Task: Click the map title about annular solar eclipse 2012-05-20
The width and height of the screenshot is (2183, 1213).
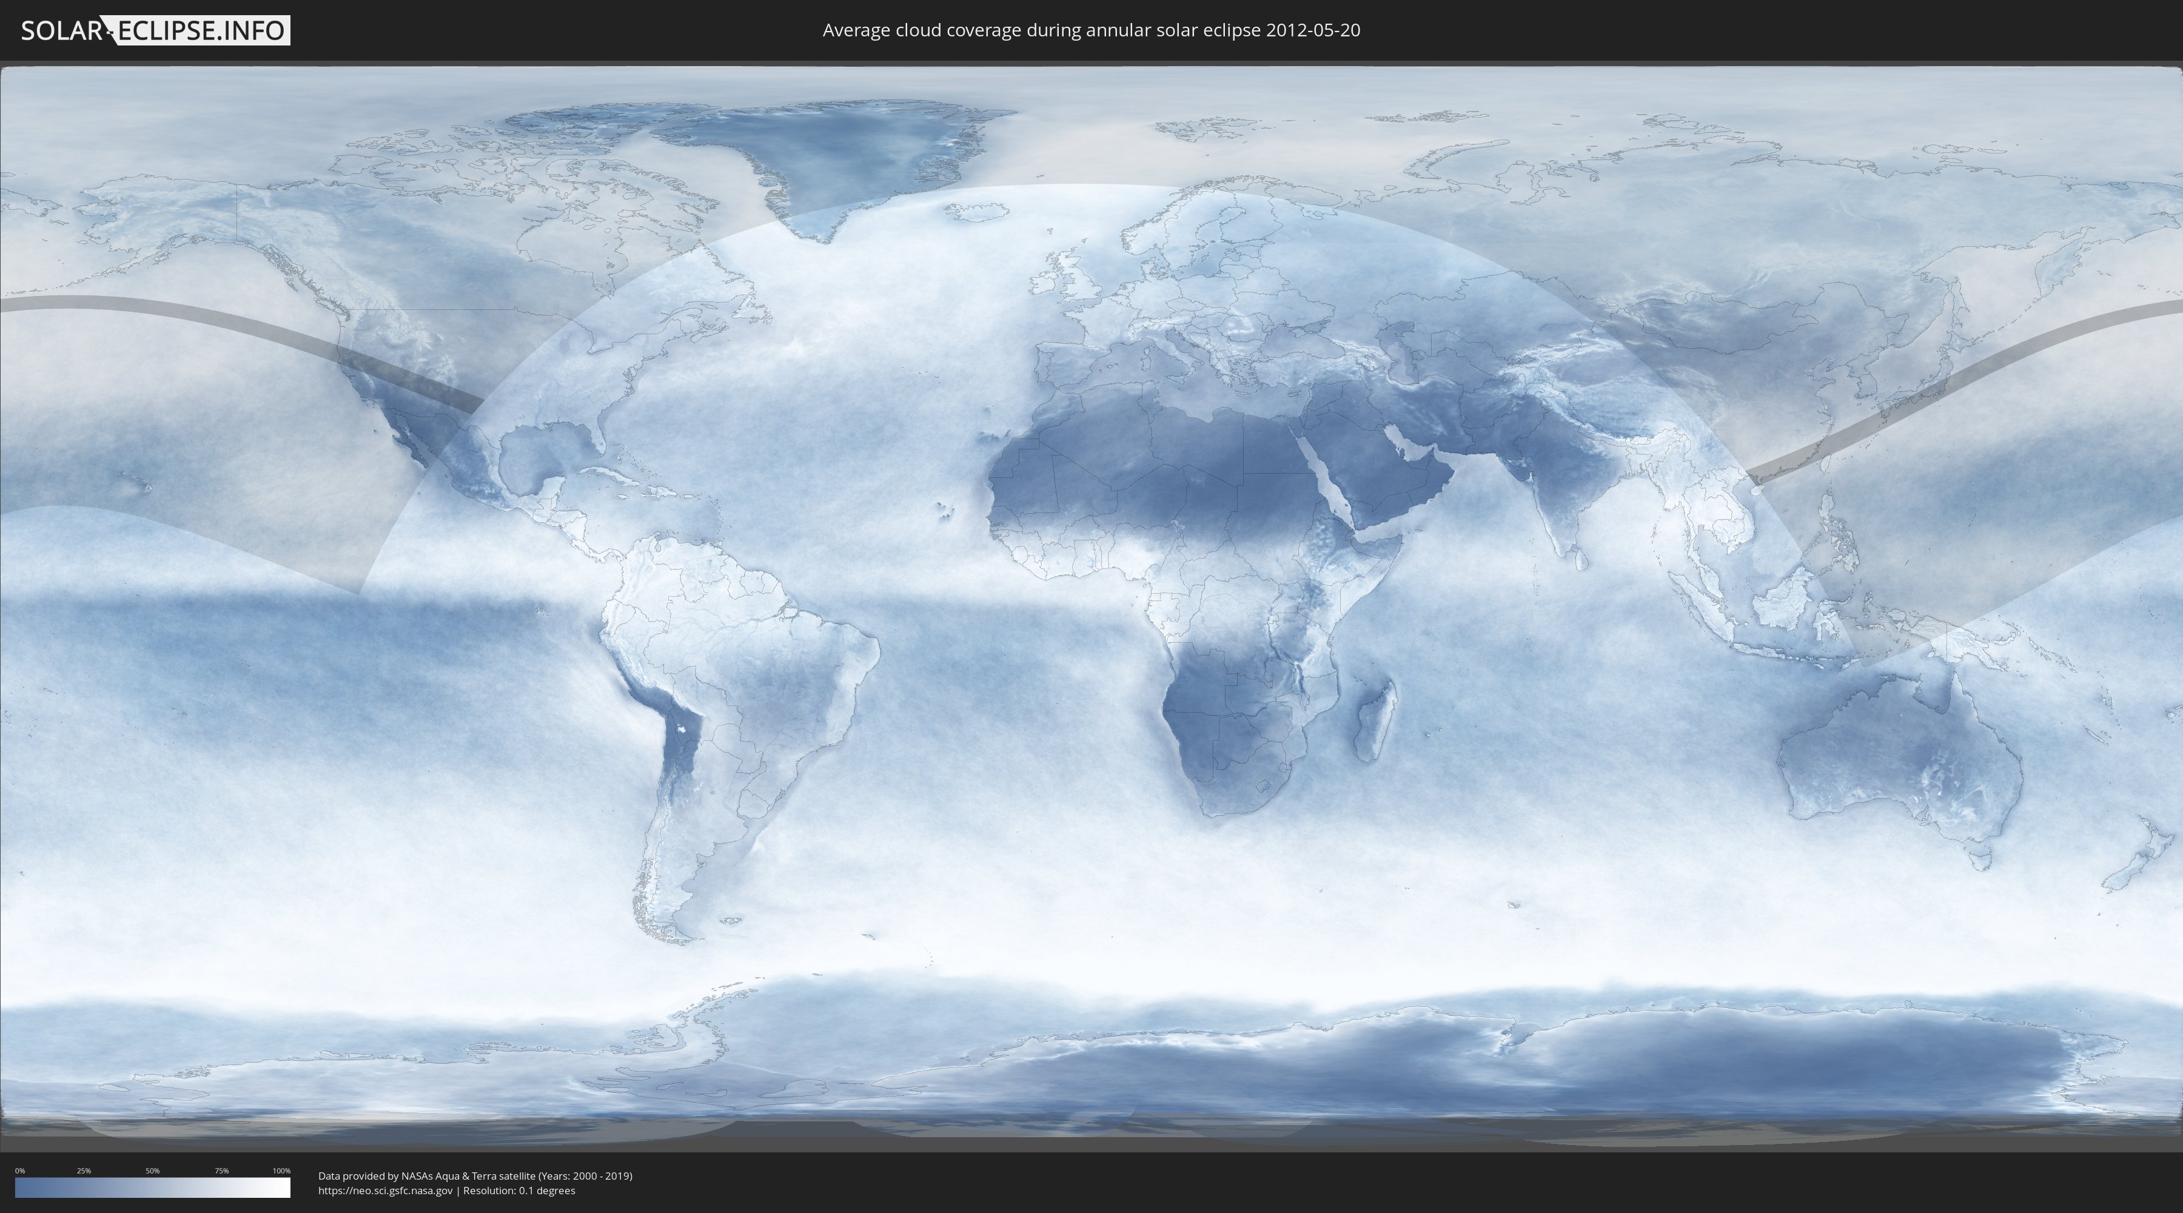Action: 1091,30
